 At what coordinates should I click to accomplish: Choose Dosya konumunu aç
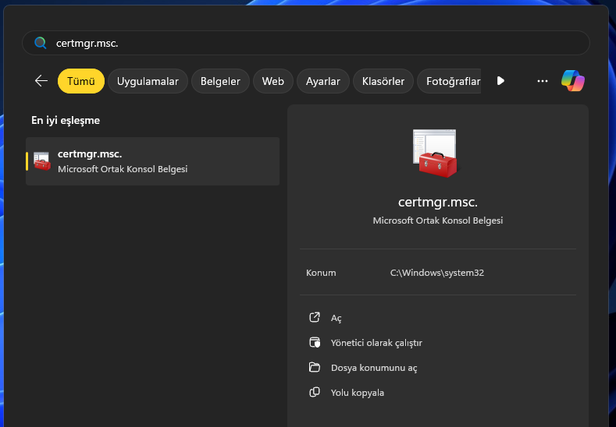tap(374, 368)
